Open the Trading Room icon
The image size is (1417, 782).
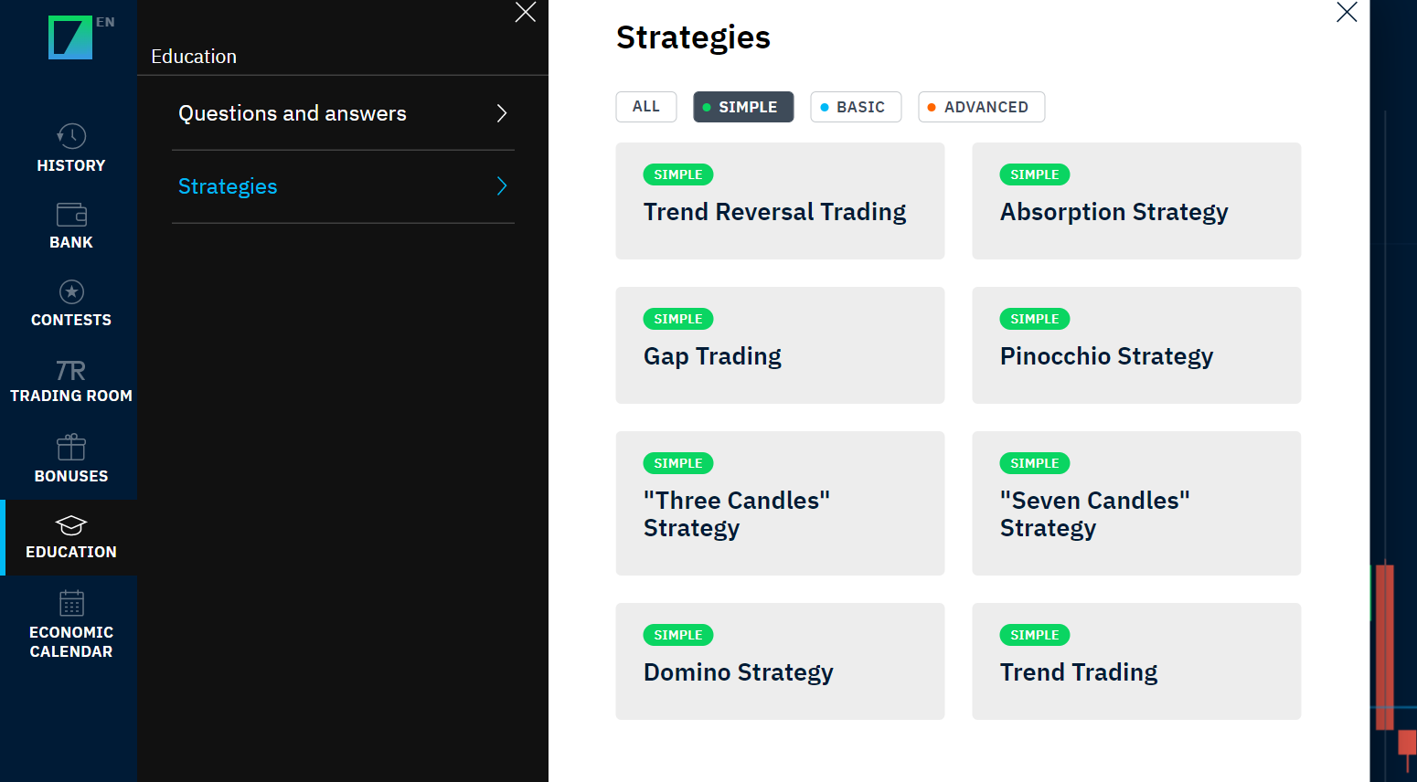coord(71,370)
